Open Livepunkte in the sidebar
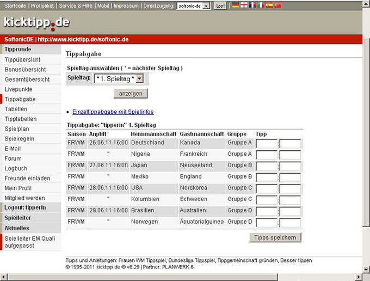 tap(31, 89)
